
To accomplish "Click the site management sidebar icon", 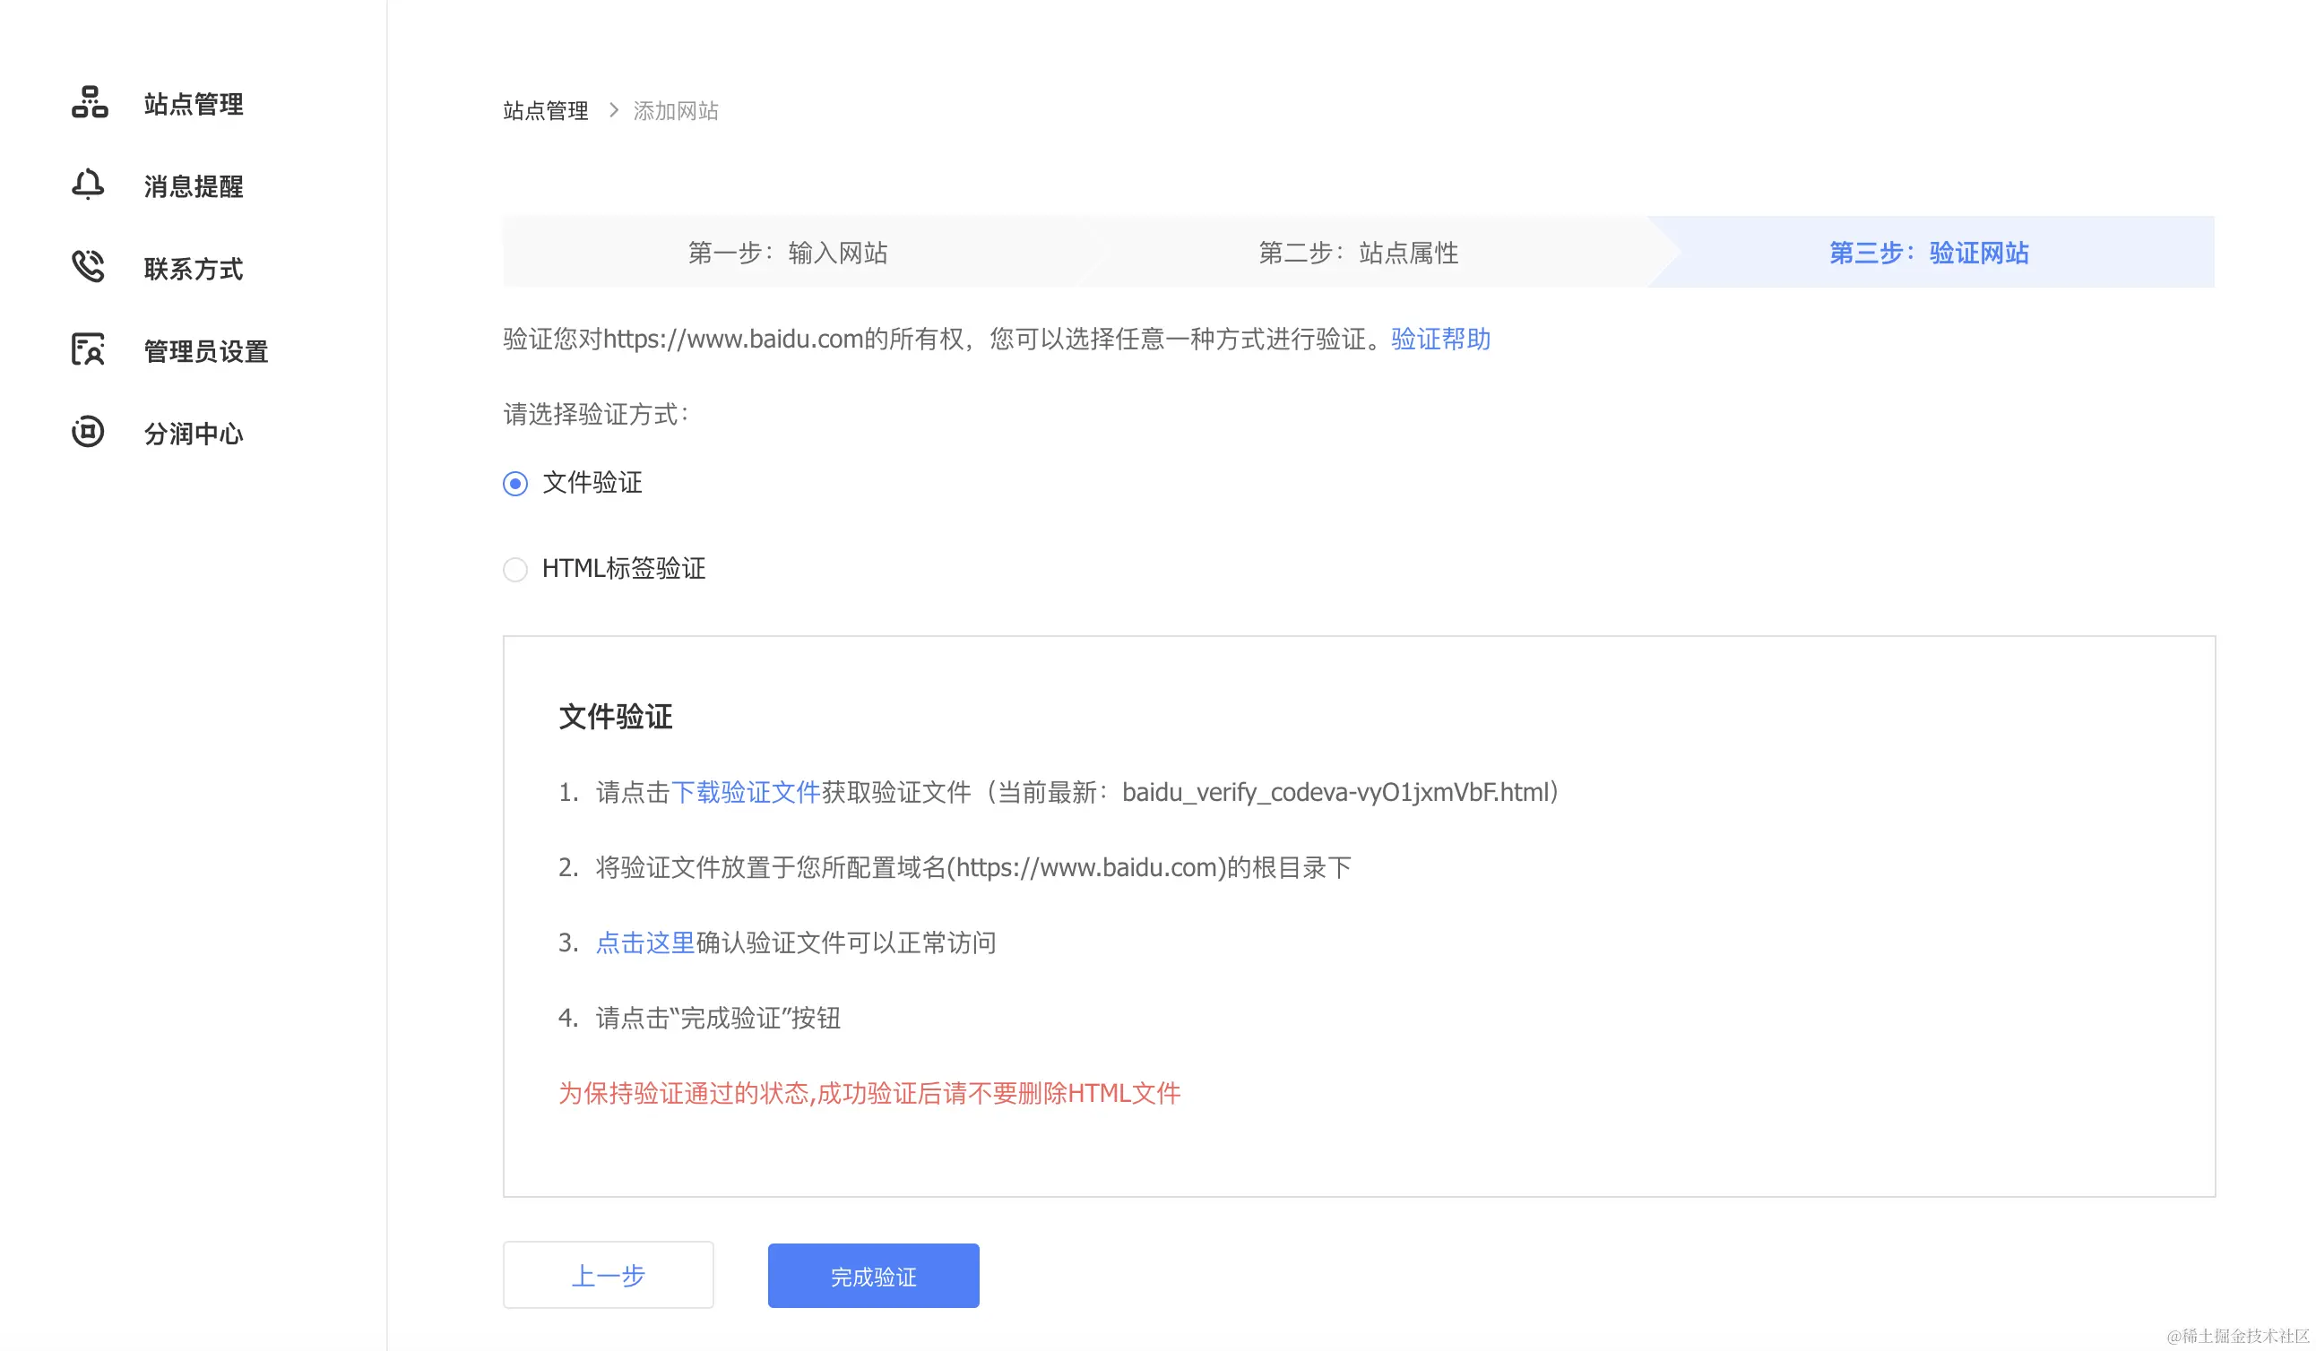I will (89, 103).
